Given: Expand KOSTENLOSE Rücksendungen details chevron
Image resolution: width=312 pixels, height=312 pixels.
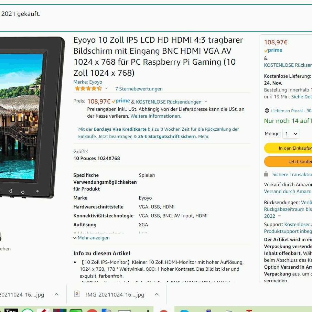Looking at the screenshot, I should tap(206, 101).
